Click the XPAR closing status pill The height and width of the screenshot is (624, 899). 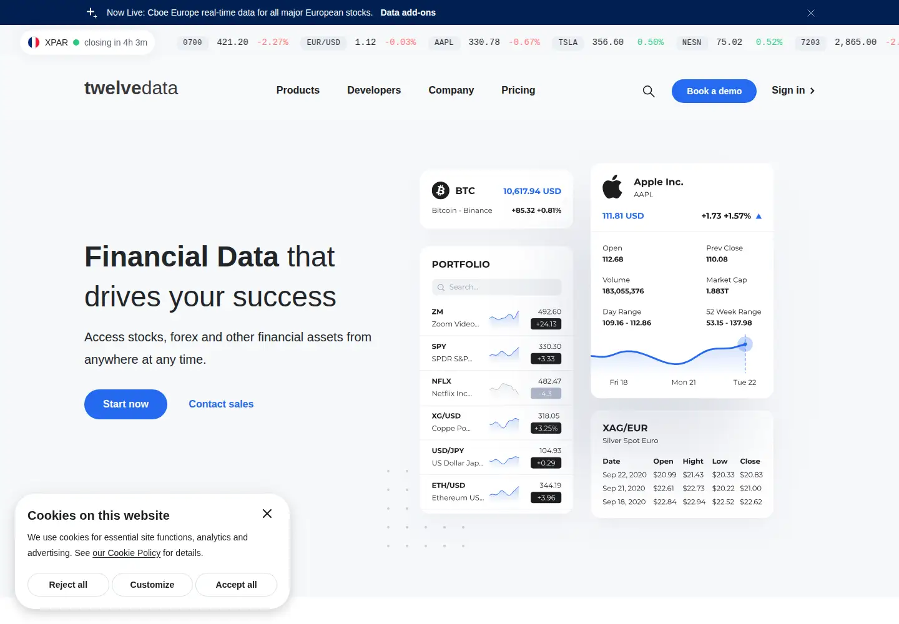[87, 42]
